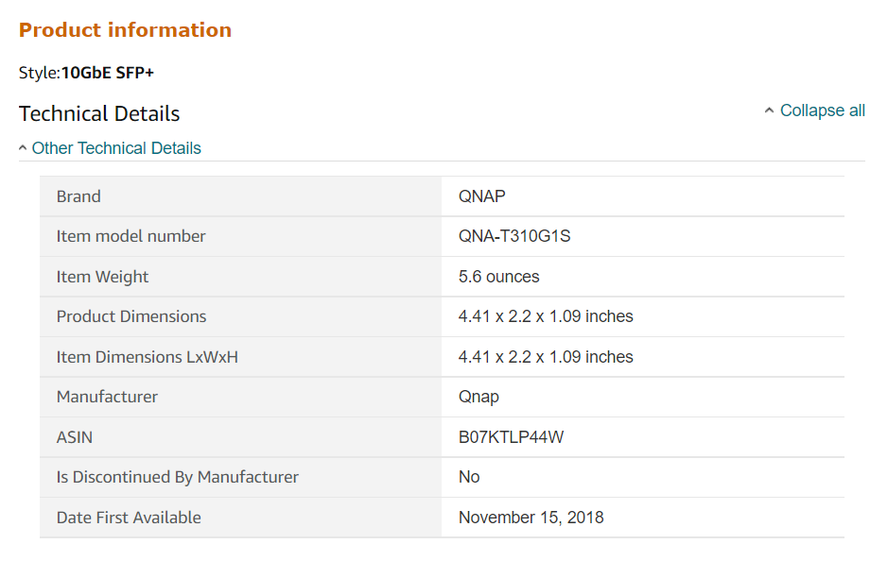
Task: Click the Product Dimensions value
Action: tap(546, 316)
